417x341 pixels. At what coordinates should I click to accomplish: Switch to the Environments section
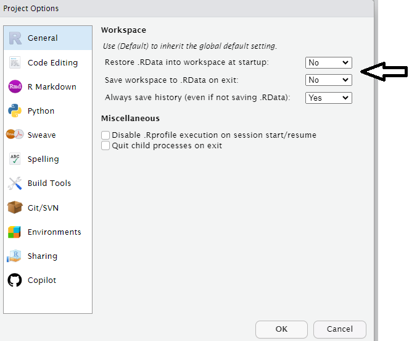pos(54,232)
